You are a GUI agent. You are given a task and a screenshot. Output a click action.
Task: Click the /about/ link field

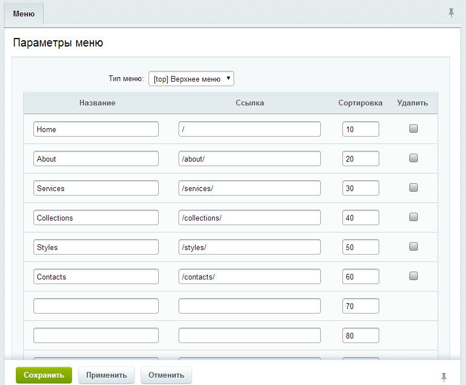pos(249,158)
